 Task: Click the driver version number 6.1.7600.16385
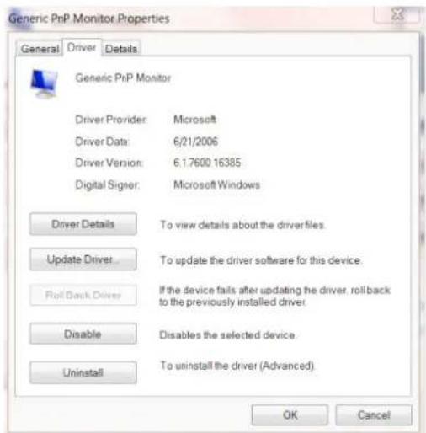pos(207,163)
